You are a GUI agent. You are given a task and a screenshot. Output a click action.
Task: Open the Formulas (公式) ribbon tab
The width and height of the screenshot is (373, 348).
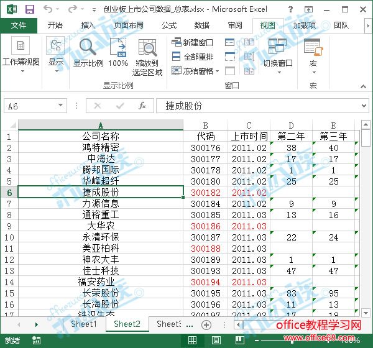click(168, 25)
